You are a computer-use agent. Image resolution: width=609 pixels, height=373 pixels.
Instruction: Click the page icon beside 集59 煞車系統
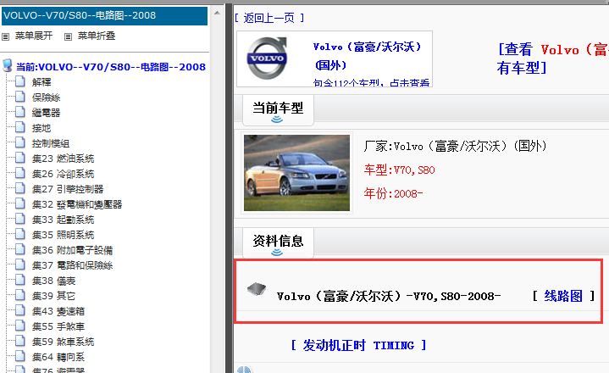pyautogui.click(x=20, y=342)
